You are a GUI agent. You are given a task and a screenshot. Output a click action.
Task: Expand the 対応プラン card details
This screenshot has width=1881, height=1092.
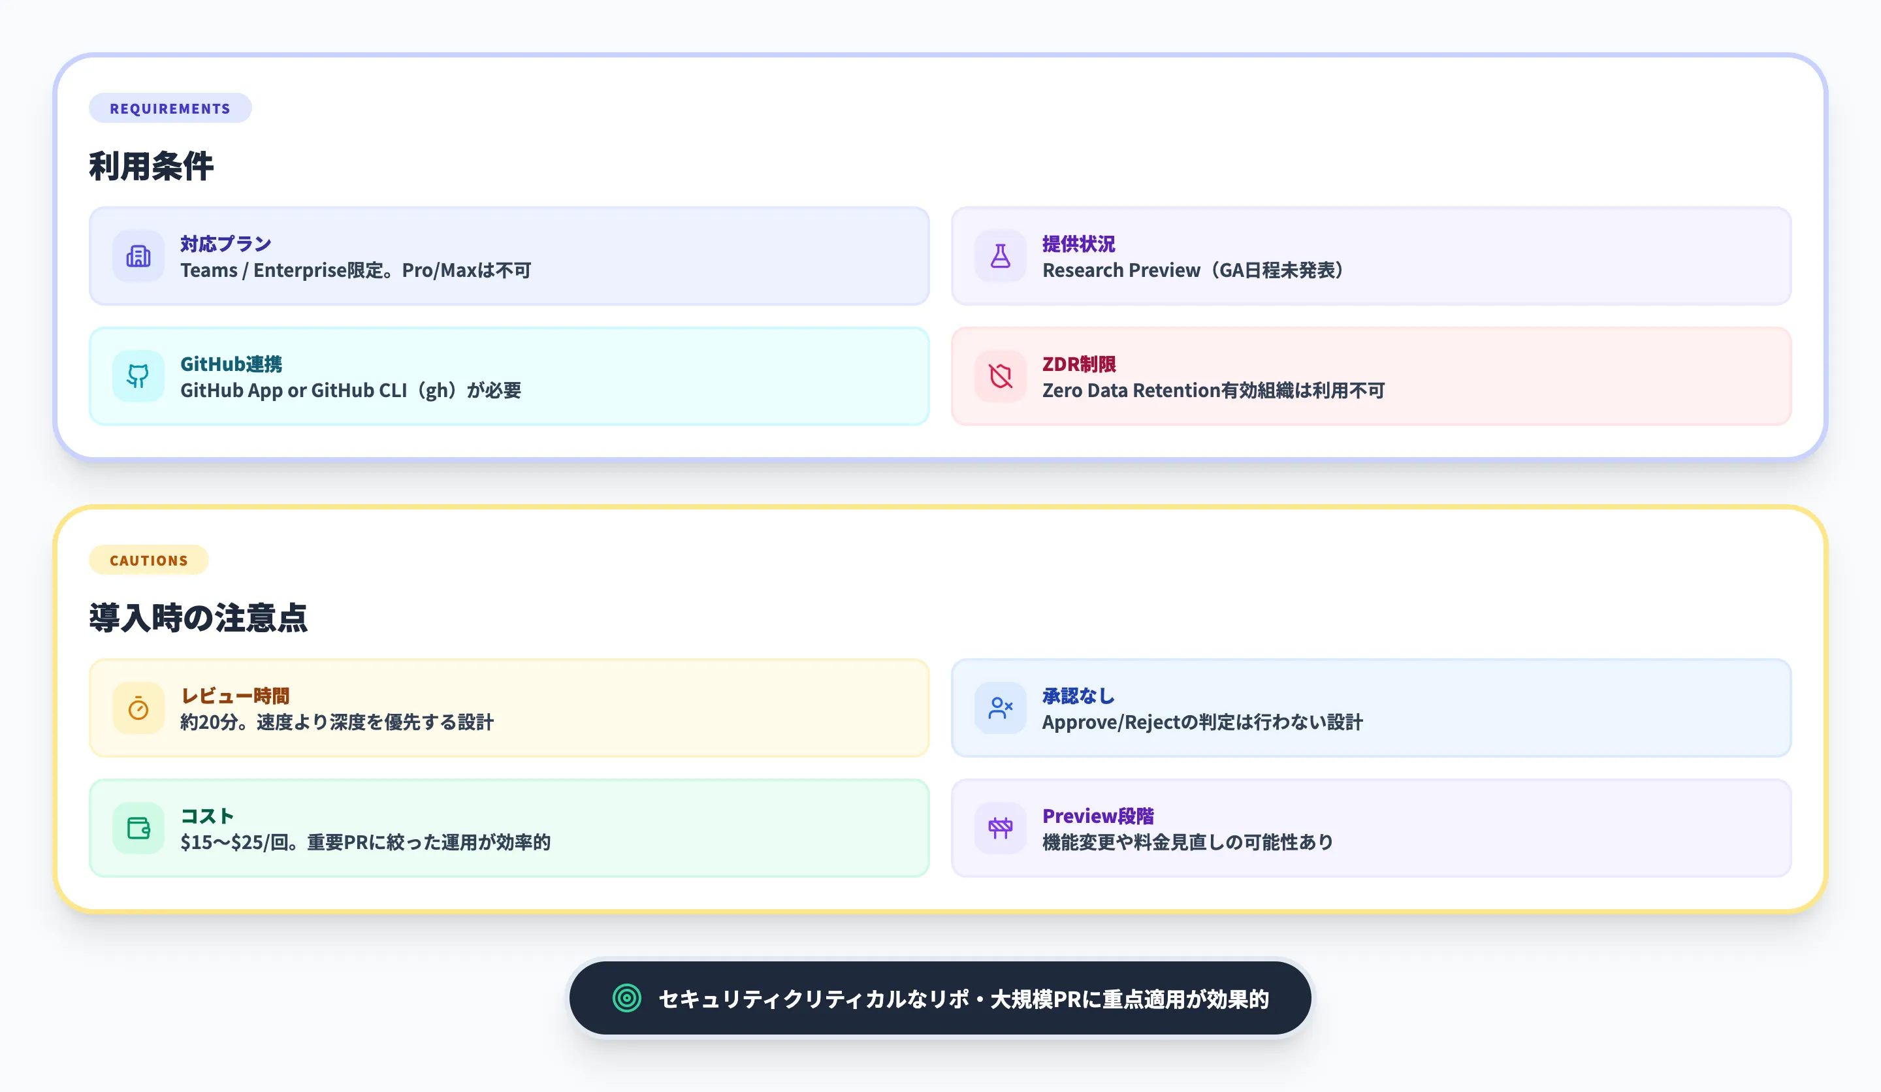(x=507, y=256)
